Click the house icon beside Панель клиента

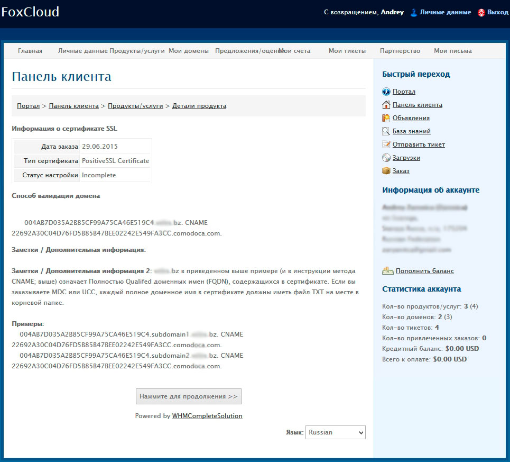coord(386,105)
